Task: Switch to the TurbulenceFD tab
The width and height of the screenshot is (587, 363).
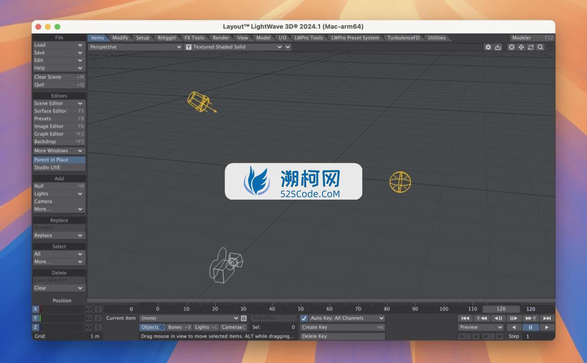Action: (403, 38)
